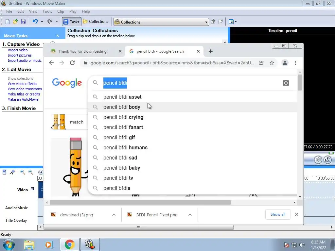The image size is (335, 251).
Task: Click Chrome's Reload button
Action: pyautogui.click(x=72, y=63)
